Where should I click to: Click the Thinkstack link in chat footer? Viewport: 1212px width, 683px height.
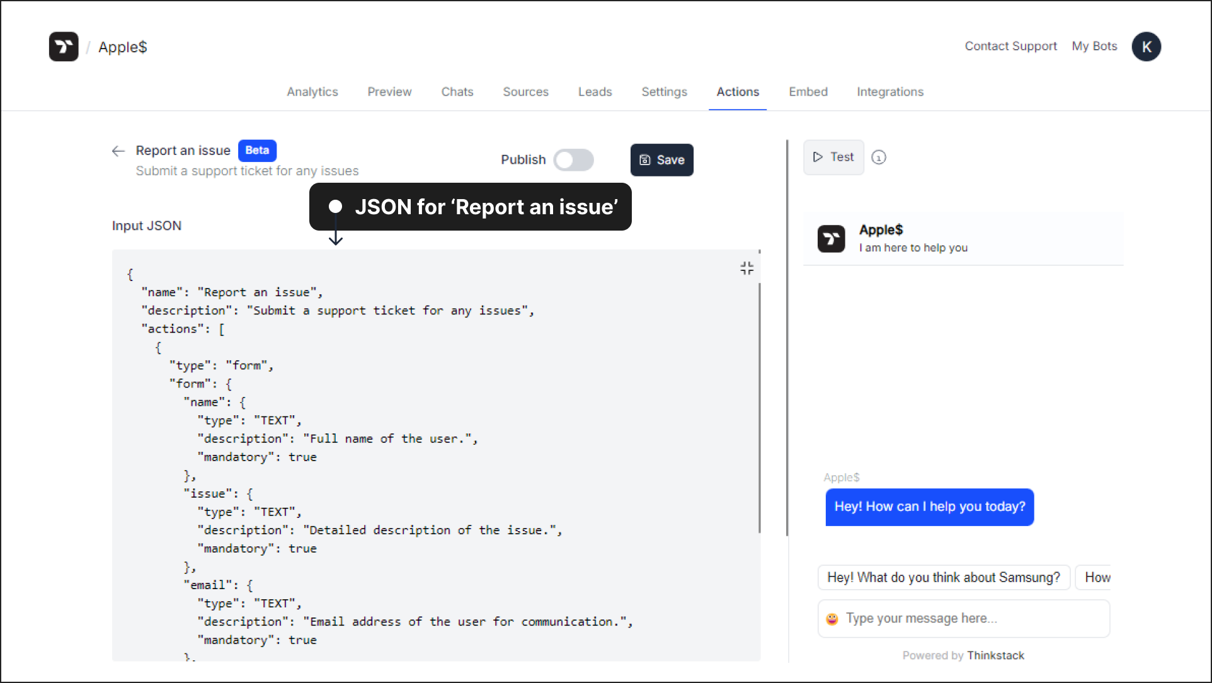pyautogui.click(x=995, y=655)
